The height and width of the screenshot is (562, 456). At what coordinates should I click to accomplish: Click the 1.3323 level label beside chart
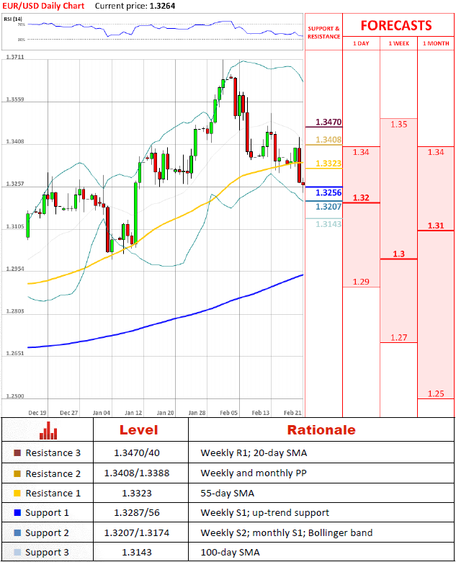point(328,164)
